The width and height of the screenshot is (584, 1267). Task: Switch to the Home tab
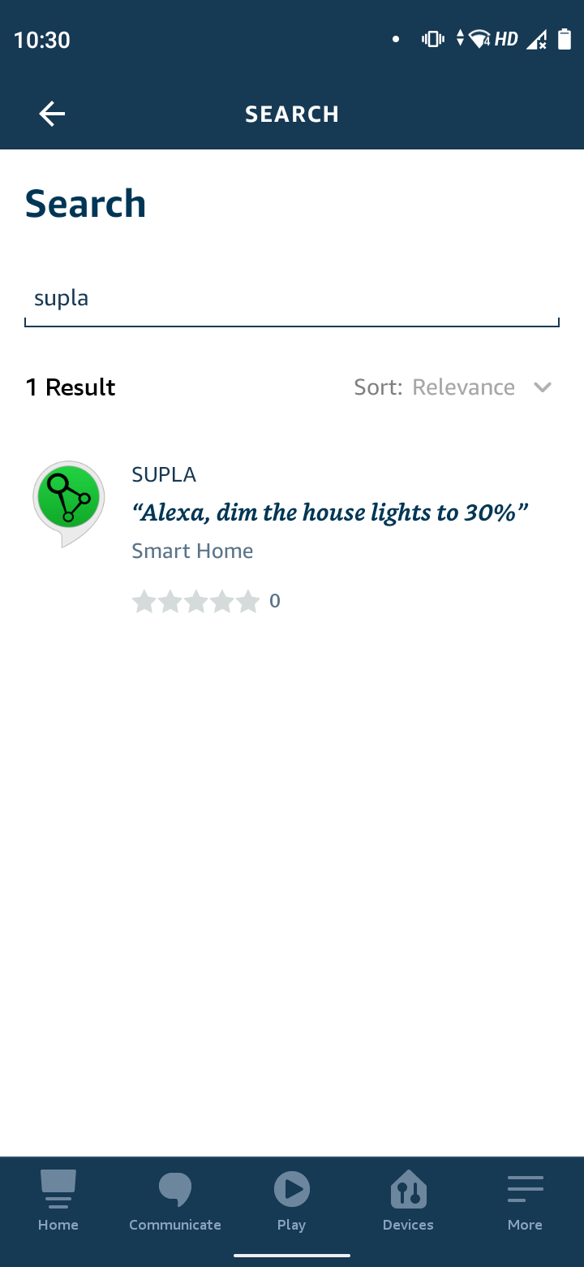click(58, 1202)
